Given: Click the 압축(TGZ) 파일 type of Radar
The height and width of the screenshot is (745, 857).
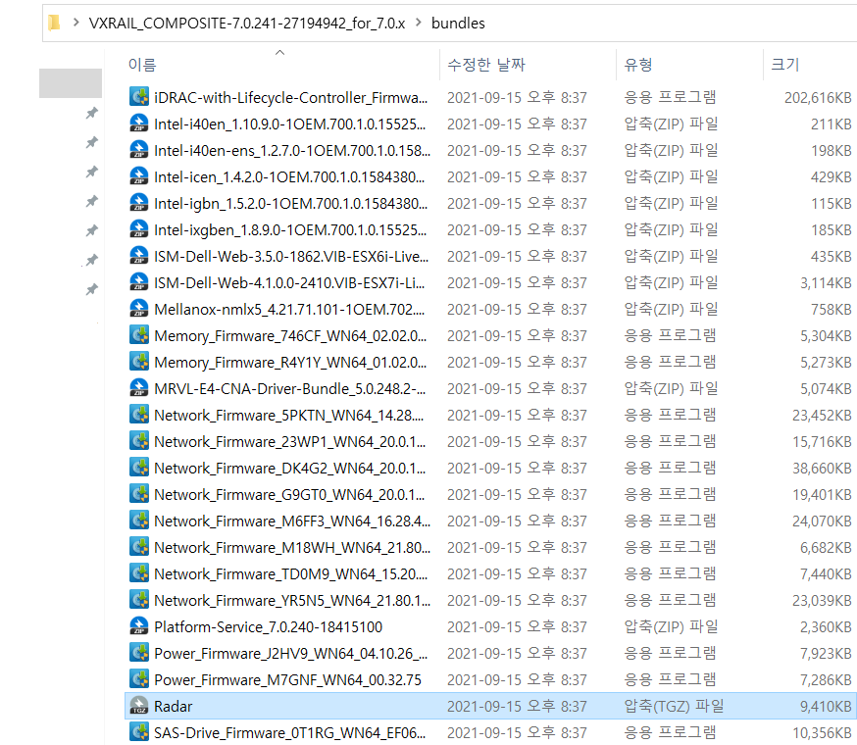Looking at the screenshot, I should click(674, 706).
